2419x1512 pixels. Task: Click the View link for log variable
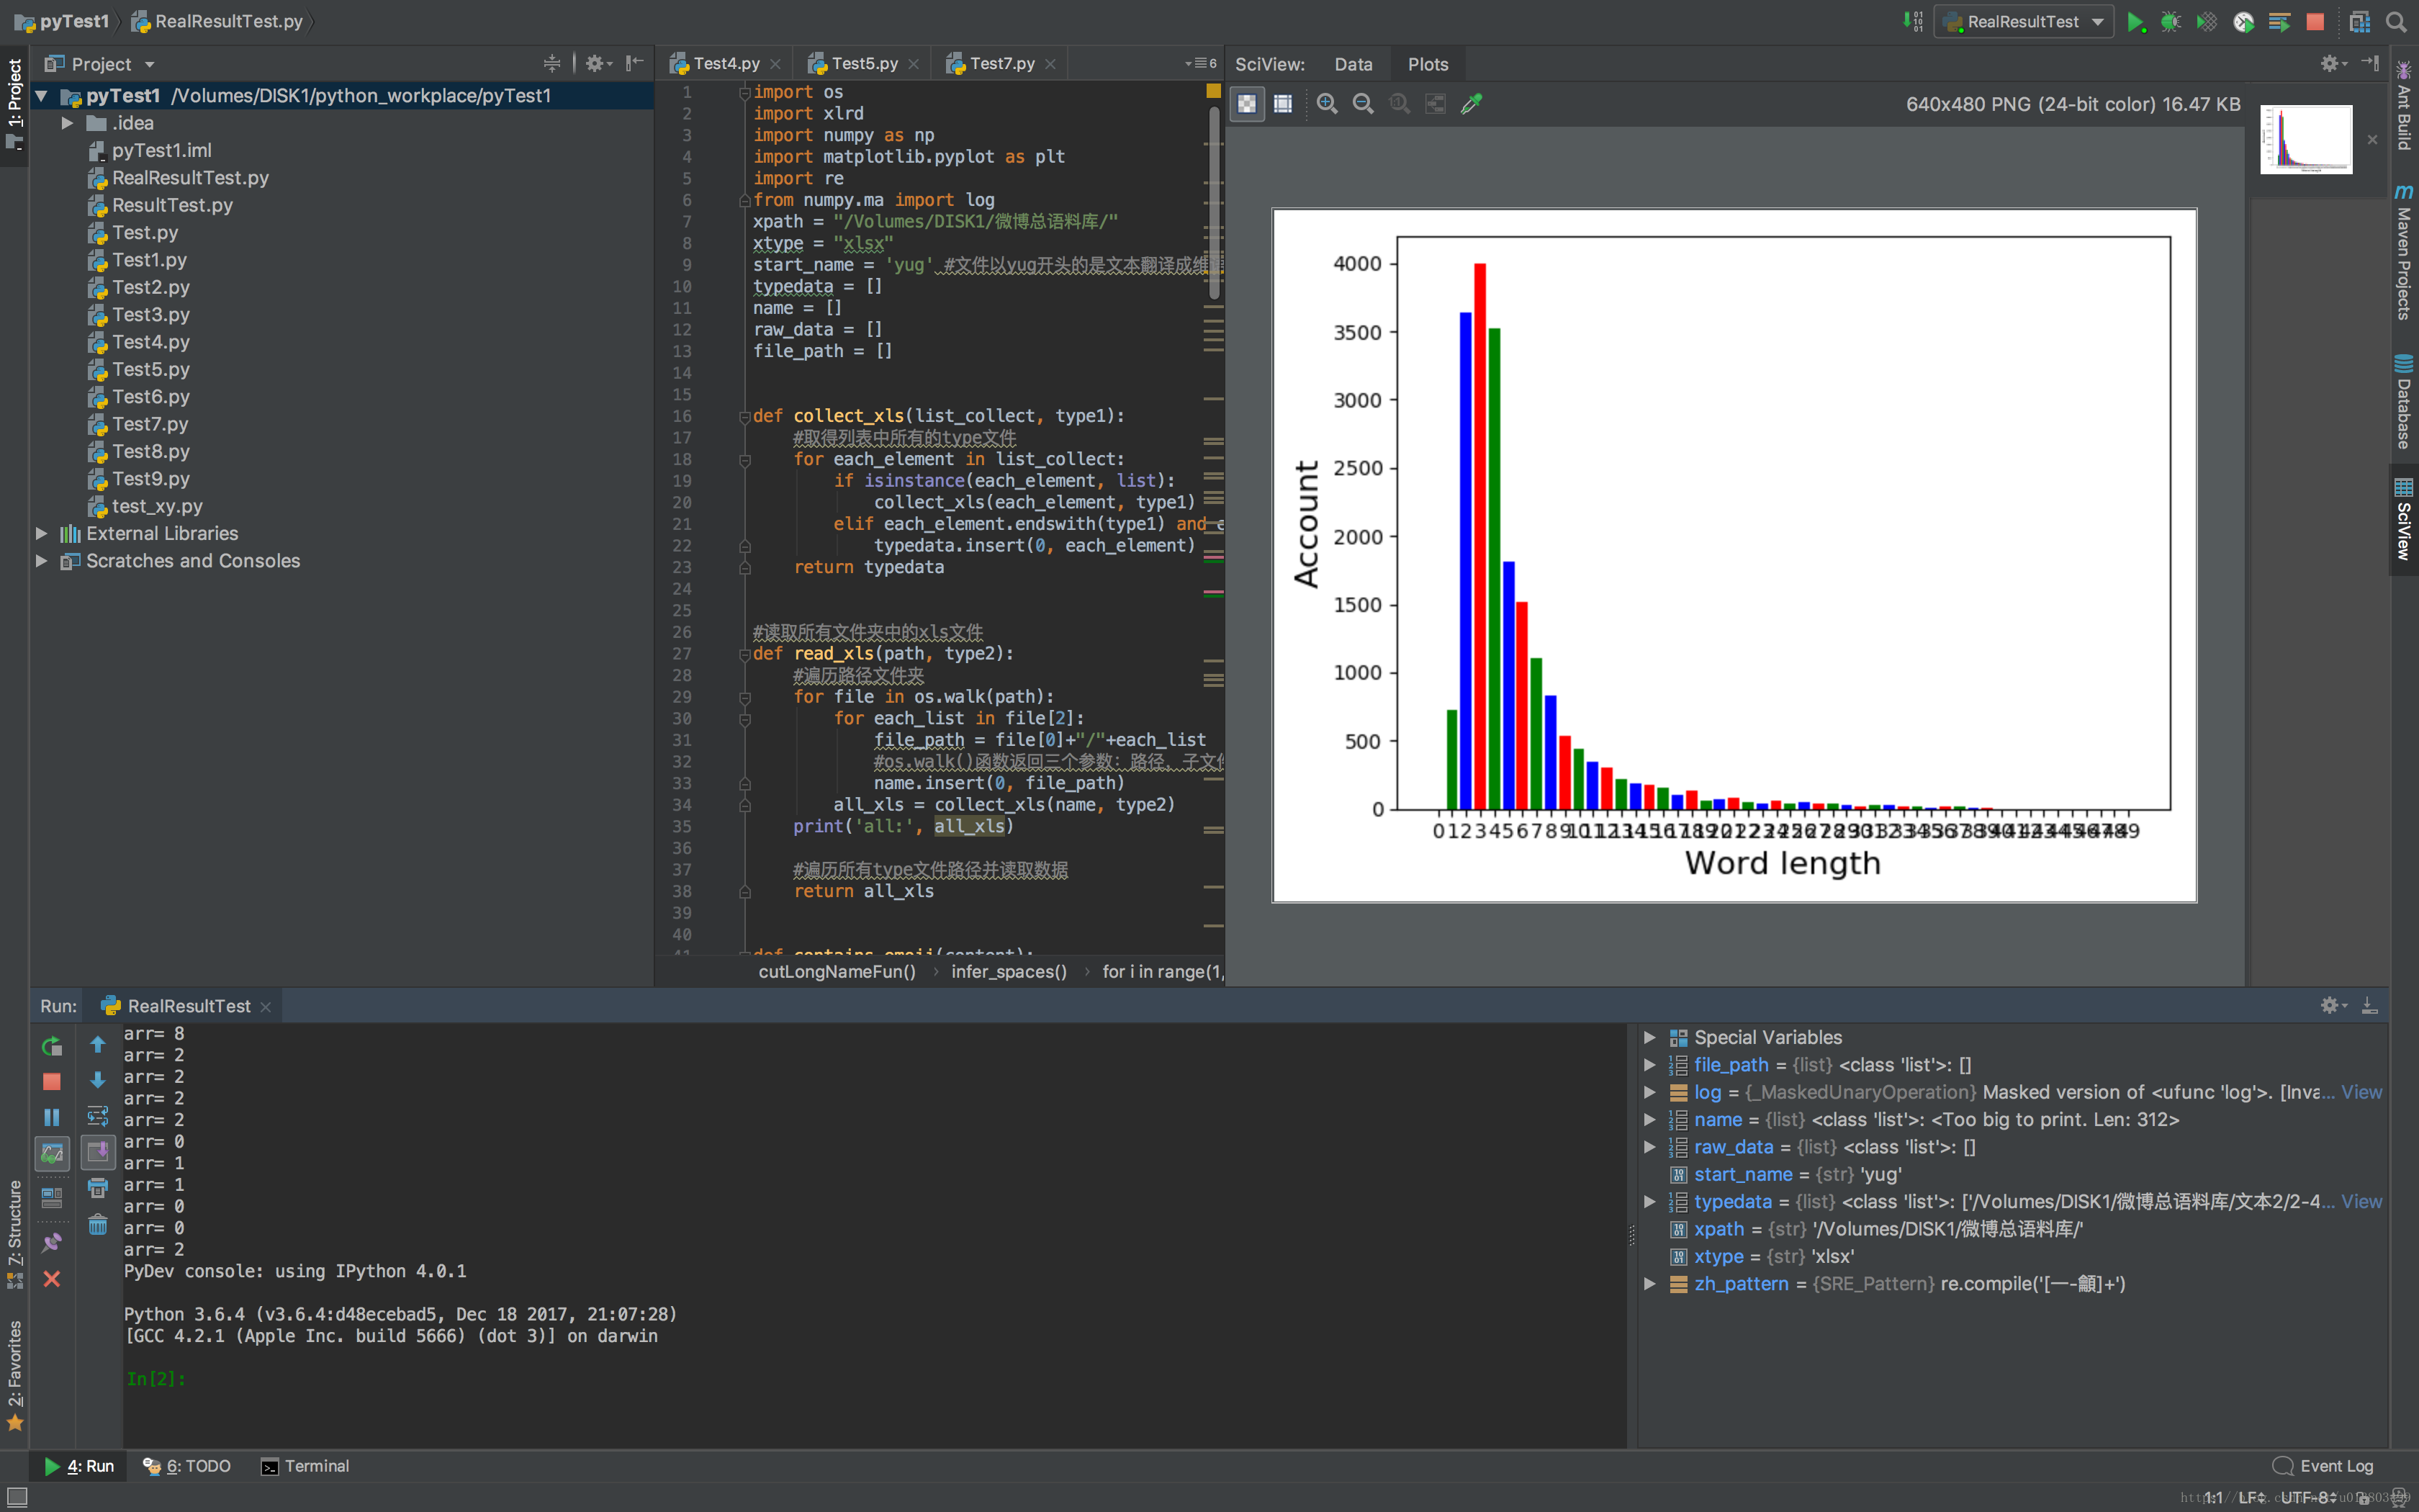(2361, 1093)
